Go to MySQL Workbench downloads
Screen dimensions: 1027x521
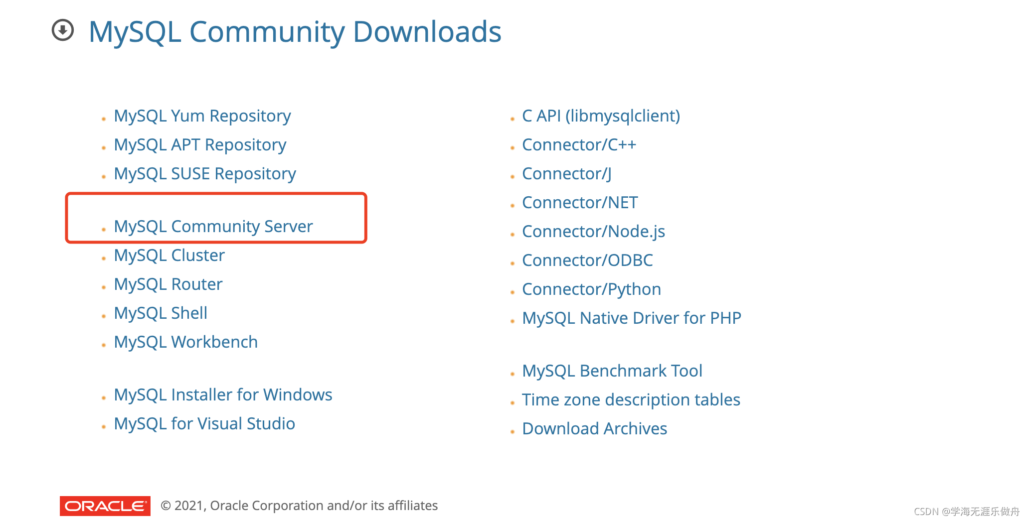coord(186,342)
